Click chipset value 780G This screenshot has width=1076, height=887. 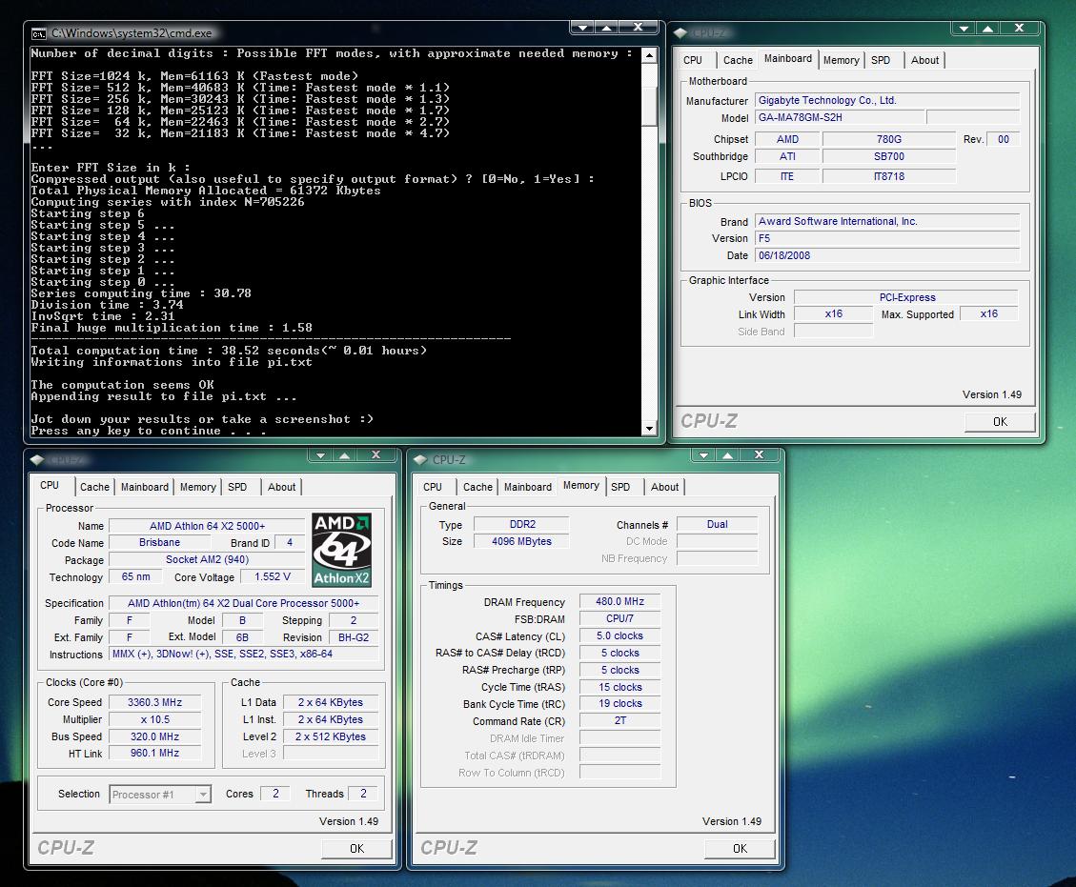(888, 139)
